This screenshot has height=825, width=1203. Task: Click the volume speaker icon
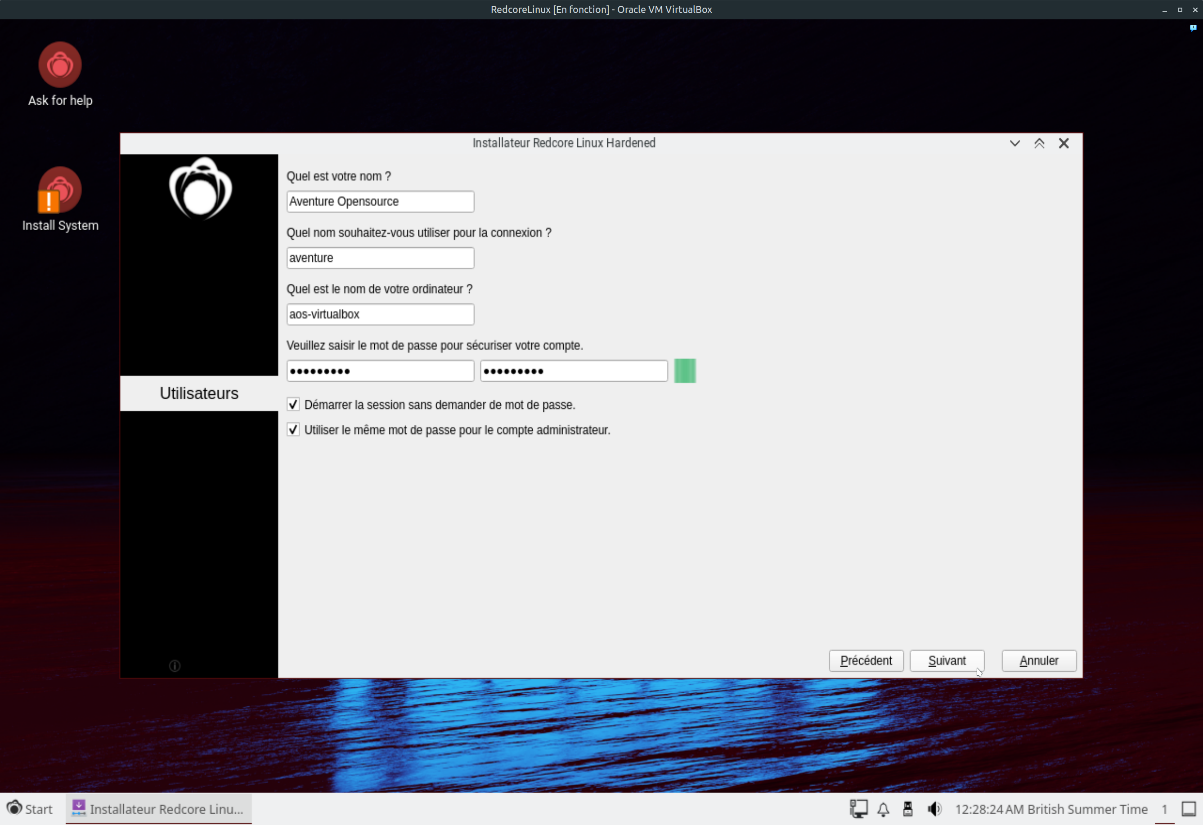pos(934,809)
